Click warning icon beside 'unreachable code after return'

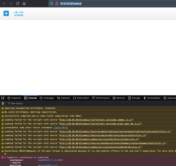click(x=3, y=128)
